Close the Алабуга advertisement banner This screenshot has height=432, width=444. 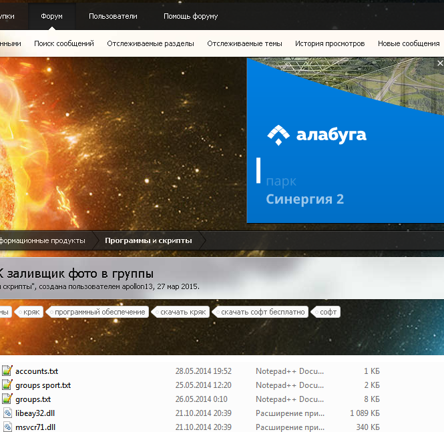[439, 63]
